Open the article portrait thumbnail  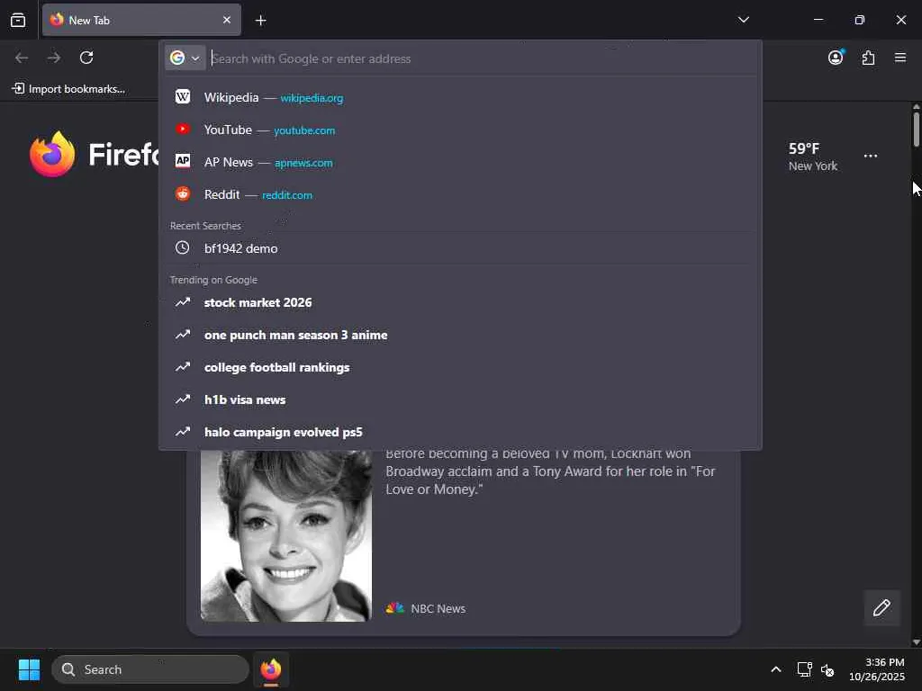point(285,536)
